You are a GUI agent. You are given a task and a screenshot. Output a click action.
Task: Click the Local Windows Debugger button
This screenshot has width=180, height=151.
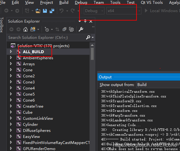pyautogui.click(x=162, y=11)
